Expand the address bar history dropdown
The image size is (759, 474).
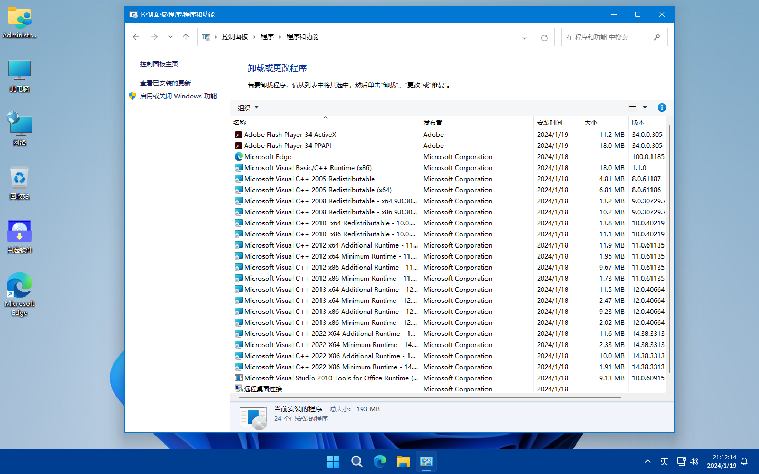point(524,37)
